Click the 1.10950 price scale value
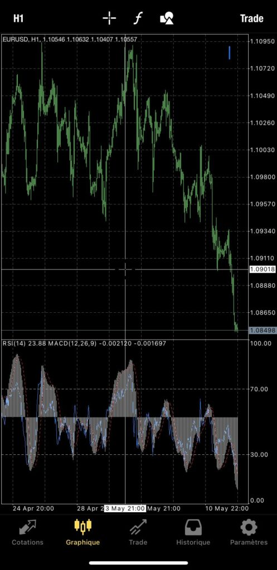This screenshot has width=277, height=570. (263, 41)
